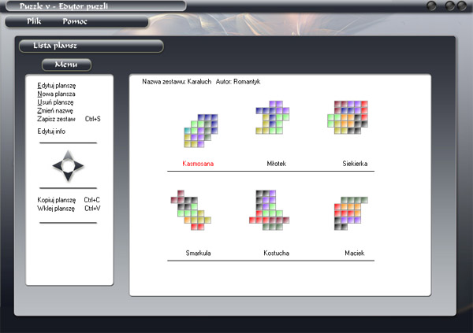Click the Siekierka label
The image size is (473, 333).
coord(355,164)
